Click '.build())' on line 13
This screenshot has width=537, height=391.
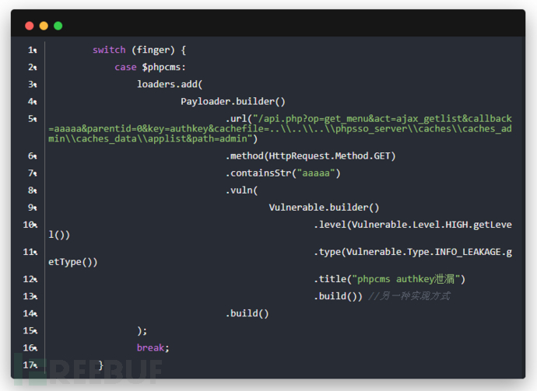pyautogui.click(x=338, y=296)
